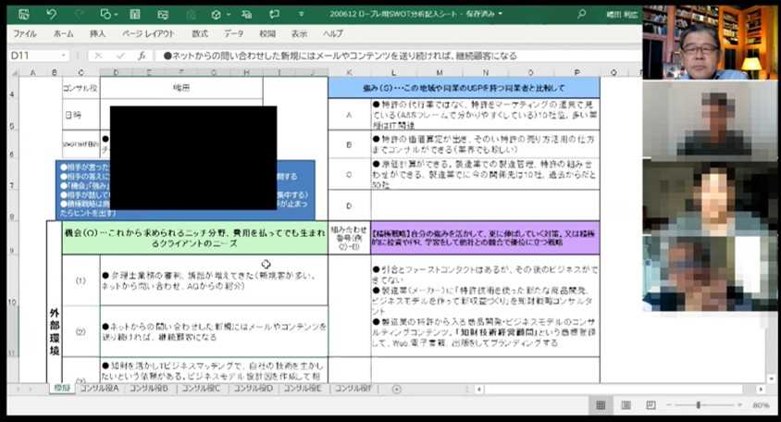The image size is (781, 422).
Task: Click the second (pixelated) participant video
Action: click(x=710, y=120)
